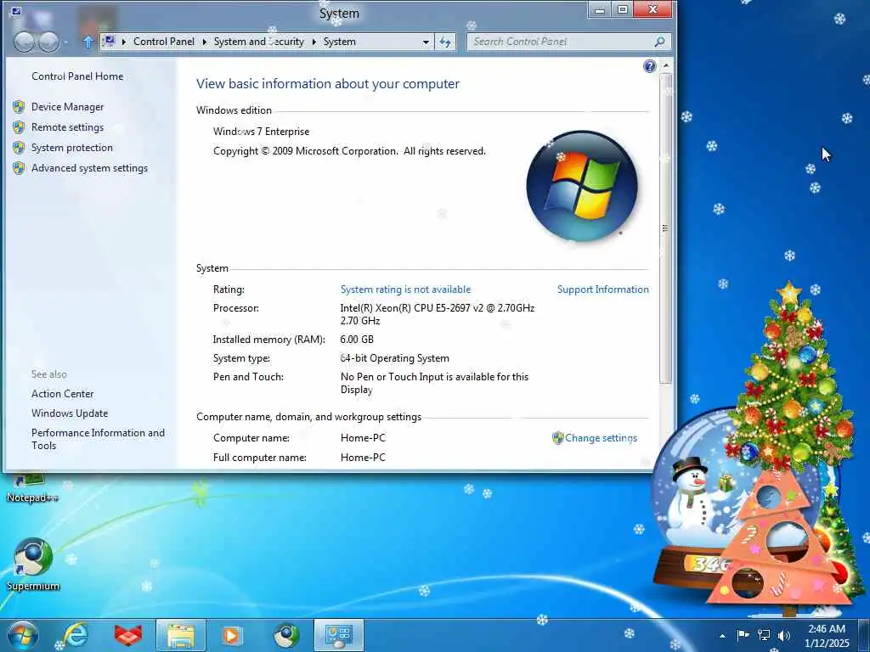Click the Show desktop strip
The image size is (870, 652).
(864, 635)
